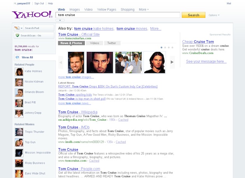Open Tropic Thunder movie thumbnail
Image resolution: width=245 pixels, height=178 pixels.
pyautogui.click(x=19, y=132)
